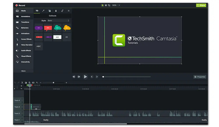The width and height of the screenshot is (219, 127).
Task: Select the callout clip on Track 3
Action: coord(36,107)
